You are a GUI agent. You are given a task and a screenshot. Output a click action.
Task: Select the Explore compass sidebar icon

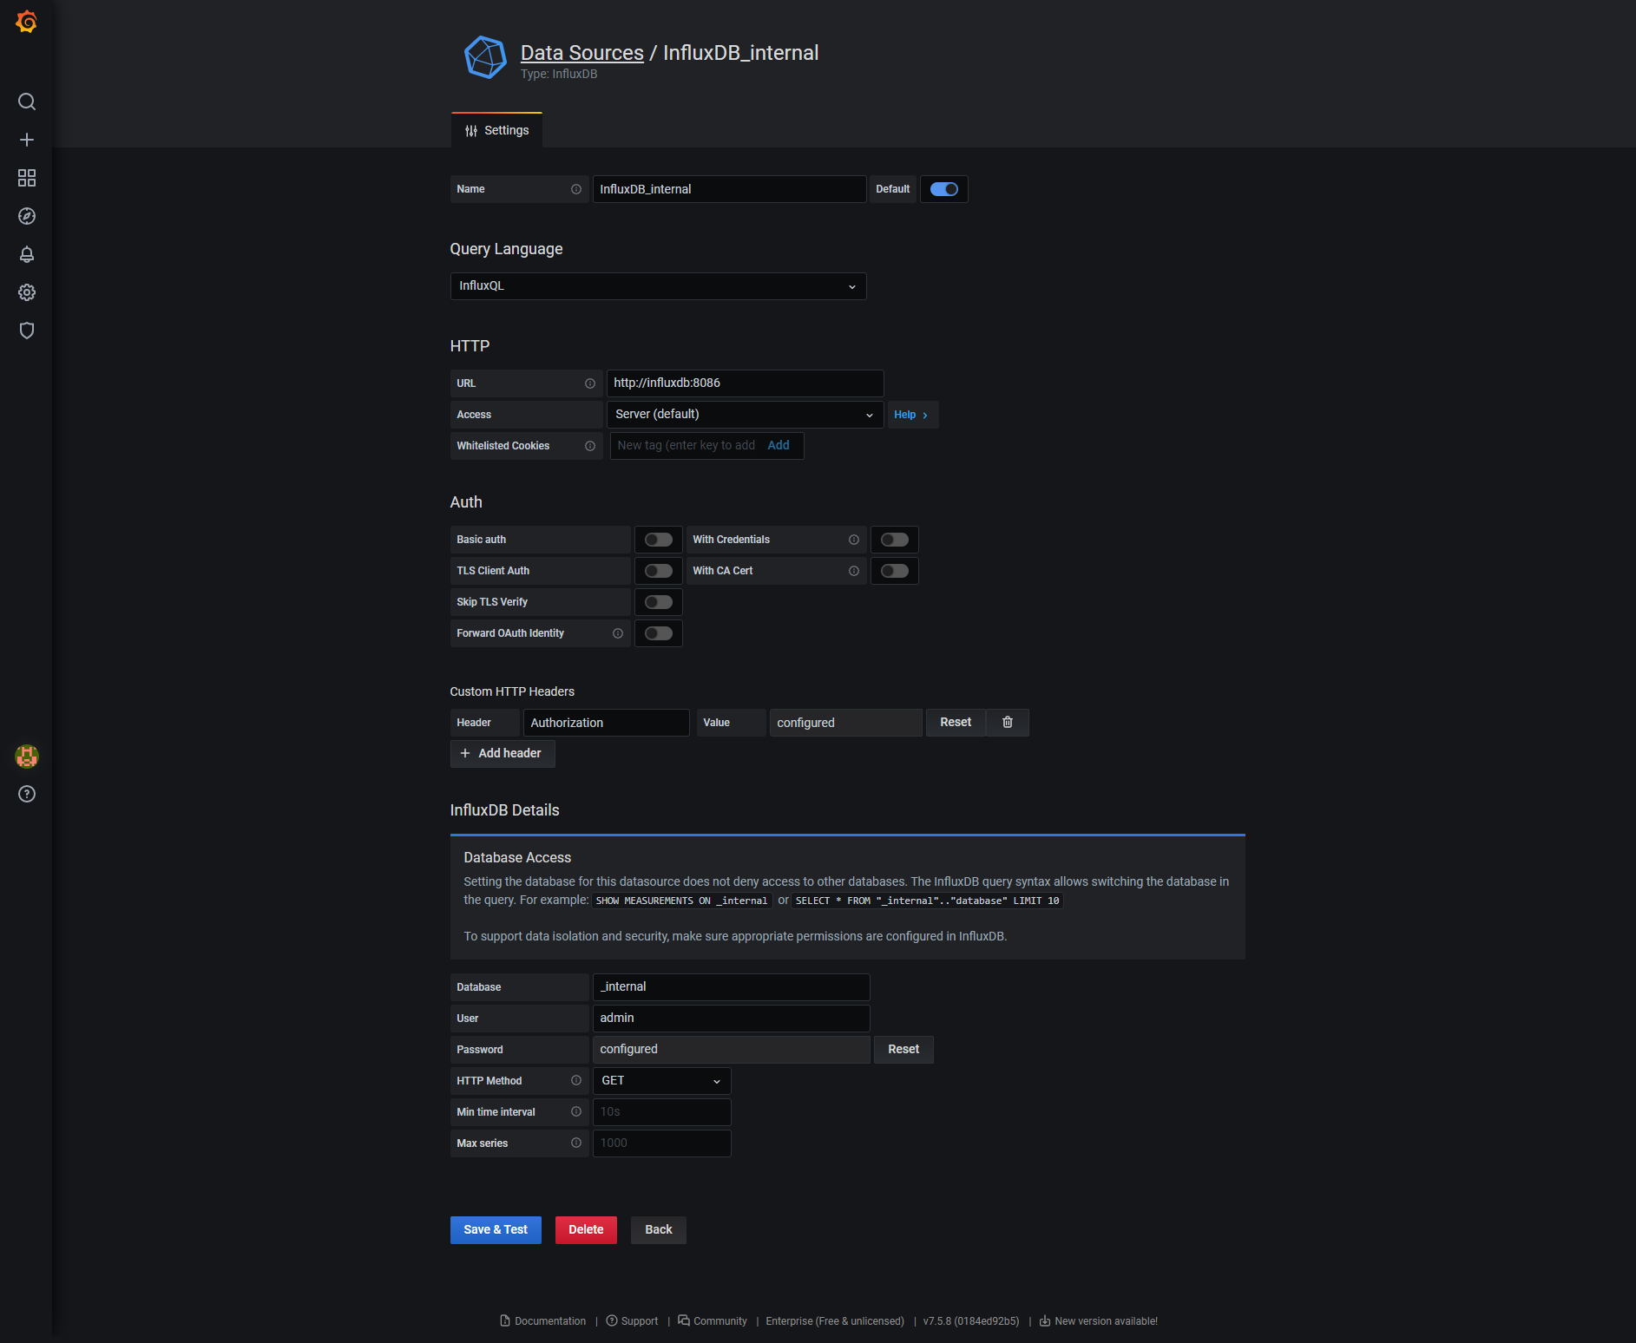[26, 216]
